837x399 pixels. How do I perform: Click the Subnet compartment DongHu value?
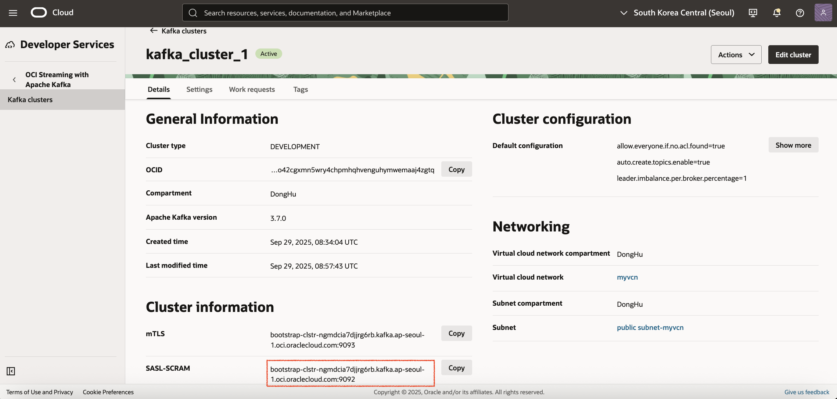click(x=630, y=304)
